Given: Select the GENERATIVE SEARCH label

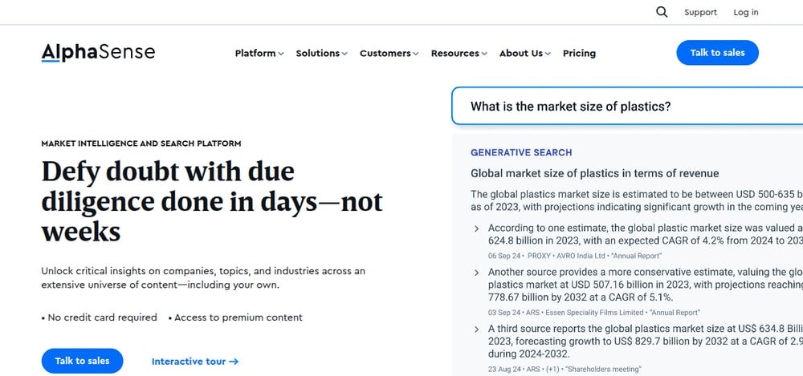Looking at the screenshot, I should 521,152.
